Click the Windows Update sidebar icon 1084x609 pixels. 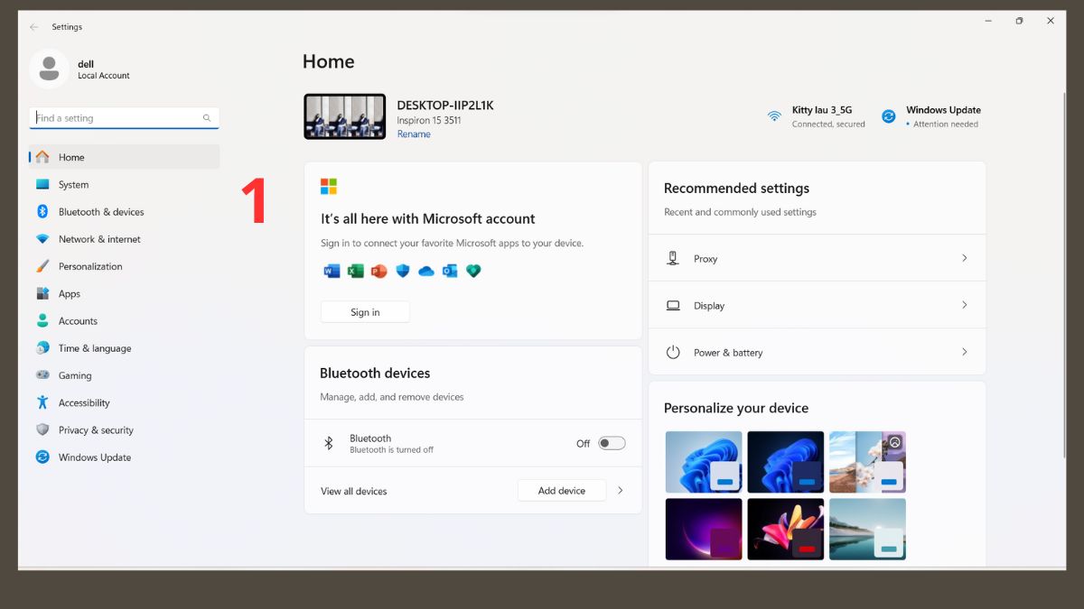click(x=42, y=457)
